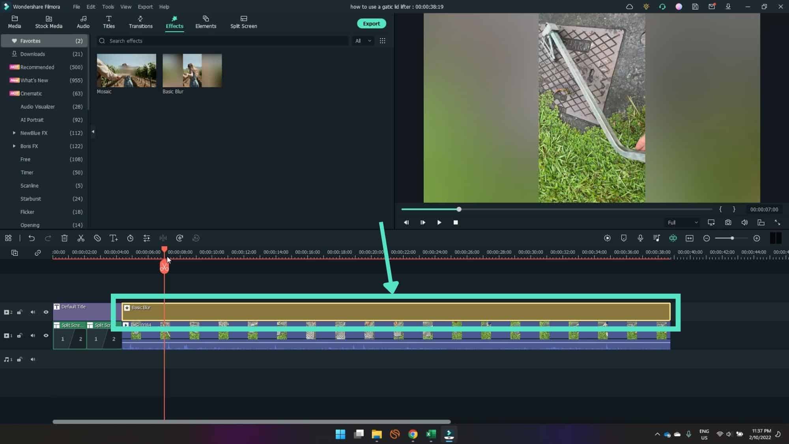This screenshot has width=789, height=444.
Task: Click the link icon beside the timeline ruler
Action: coord(37,253)
